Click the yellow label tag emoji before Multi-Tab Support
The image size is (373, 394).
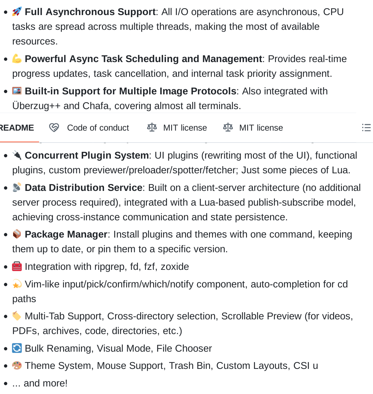(17, 316)
